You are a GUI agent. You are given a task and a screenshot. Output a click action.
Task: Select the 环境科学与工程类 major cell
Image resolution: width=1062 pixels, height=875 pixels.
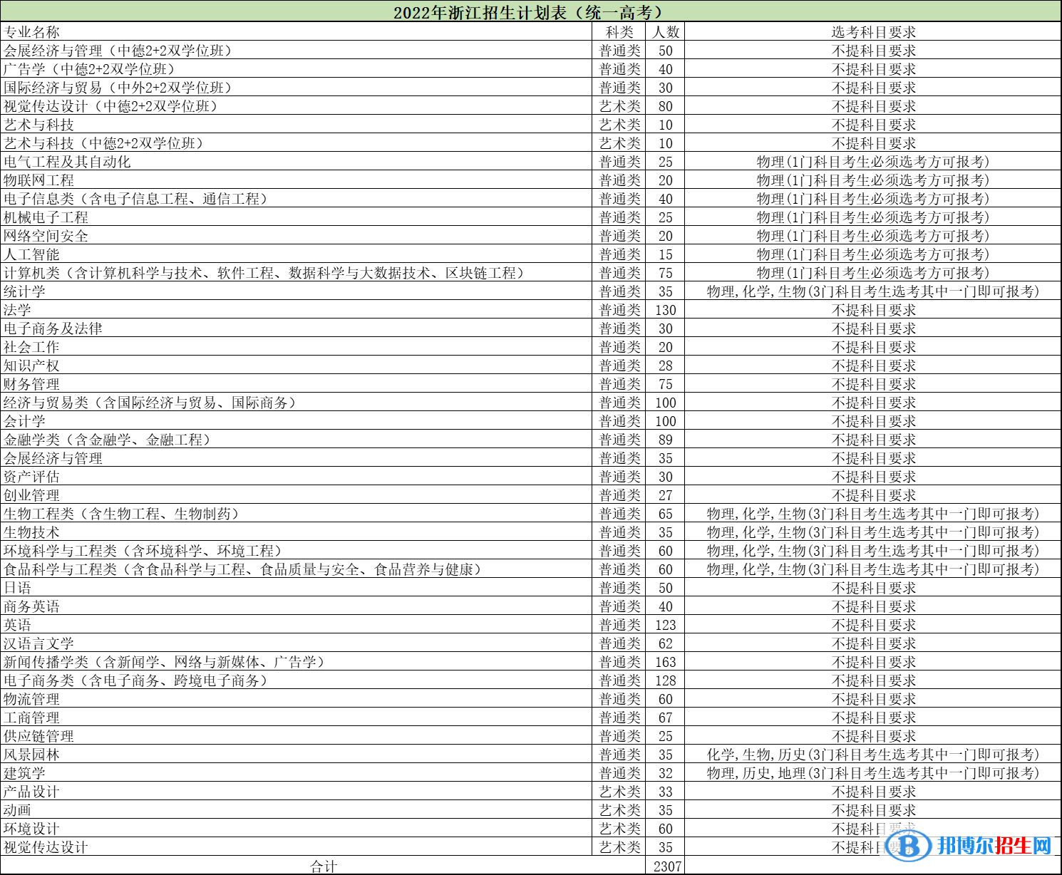click(297, 550)
